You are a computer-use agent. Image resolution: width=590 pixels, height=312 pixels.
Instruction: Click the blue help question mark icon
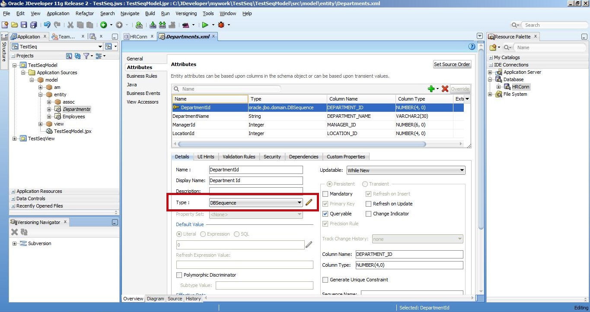(x=472, y=47)
